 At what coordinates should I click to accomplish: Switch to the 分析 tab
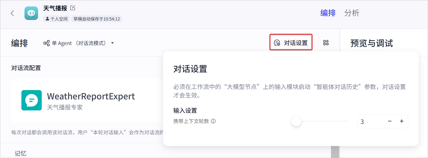click(x=352, y=13)
